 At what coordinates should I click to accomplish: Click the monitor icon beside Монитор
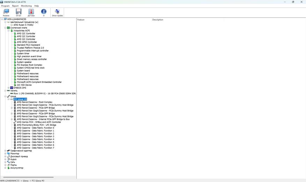pos(8,153)
